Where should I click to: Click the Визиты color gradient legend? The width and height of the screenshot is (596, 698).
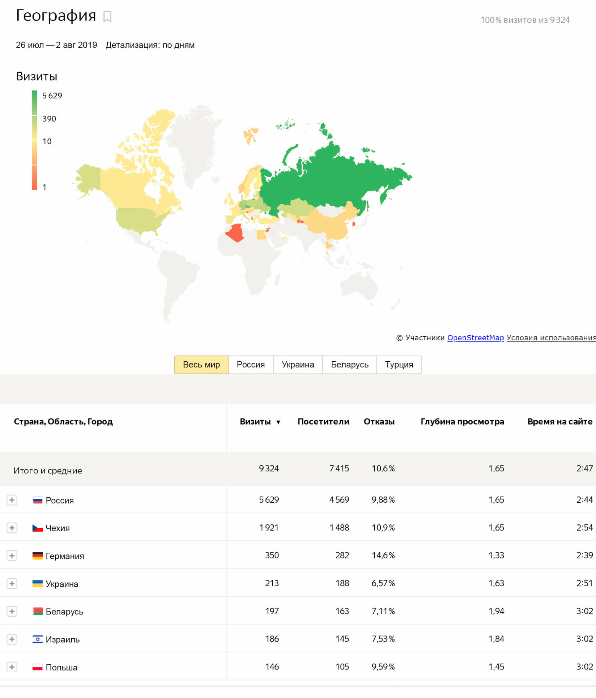click(x=34, y=140)
